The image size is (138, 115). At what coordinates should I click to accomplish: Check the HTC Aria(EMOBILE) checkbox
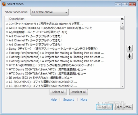7,65
